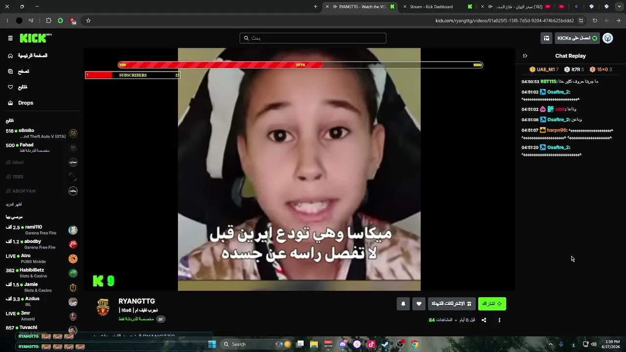Go to the الصفحة الرئيسية home page
626x352 pixels.
pyautogui.click(x=27, y=56)
